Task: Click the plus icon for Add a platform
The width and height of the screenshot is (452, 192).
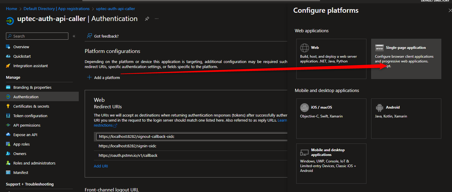Action: [x=89, y=78]
